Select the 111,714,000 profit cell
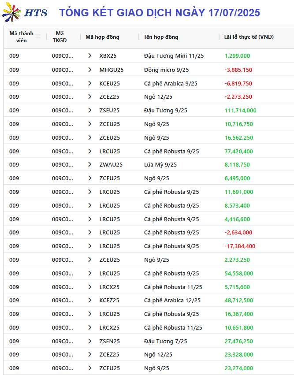Viewport: 294px width, 375px height. (x=240, y=111)
